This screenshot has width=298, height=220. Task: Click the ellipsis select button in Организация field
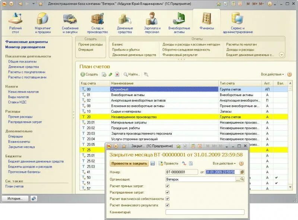click(x=238, y=179)
